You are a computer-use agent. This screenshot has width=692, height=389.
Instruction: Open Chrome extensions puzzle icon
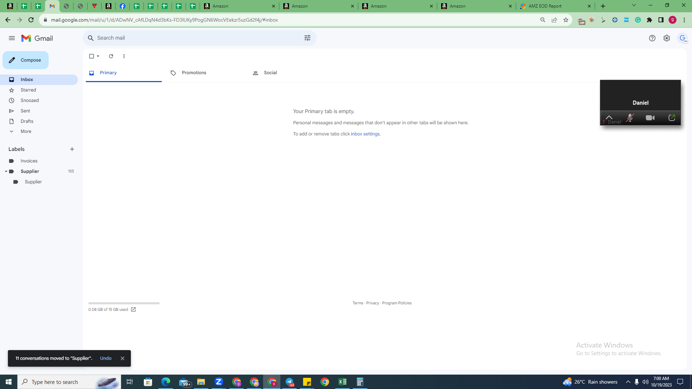(x=649, y=20)
